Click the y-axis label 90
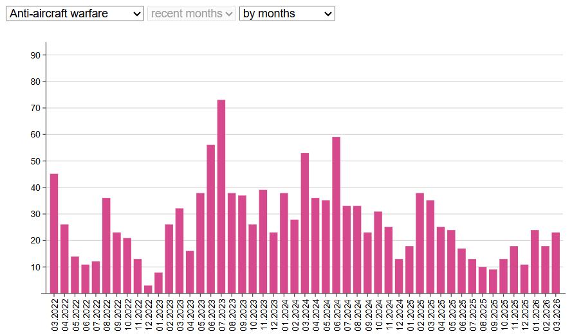The width and height of the screenshot is (572, 334). click(35, 55)
